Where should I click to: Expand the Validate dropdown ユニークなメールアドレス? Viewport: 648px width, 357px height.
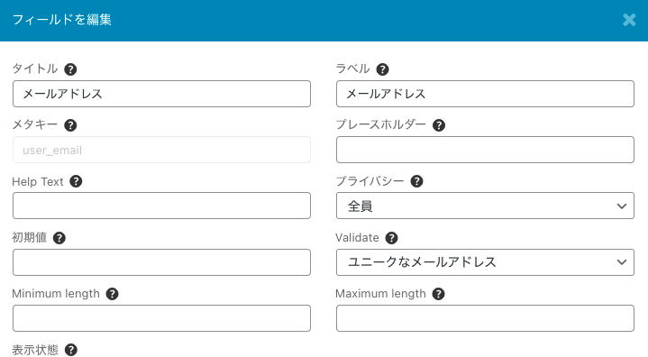485,262
